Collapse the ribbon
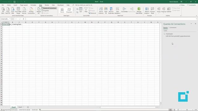The width and height of the screenshot is (198, 111). coord(196,16)
